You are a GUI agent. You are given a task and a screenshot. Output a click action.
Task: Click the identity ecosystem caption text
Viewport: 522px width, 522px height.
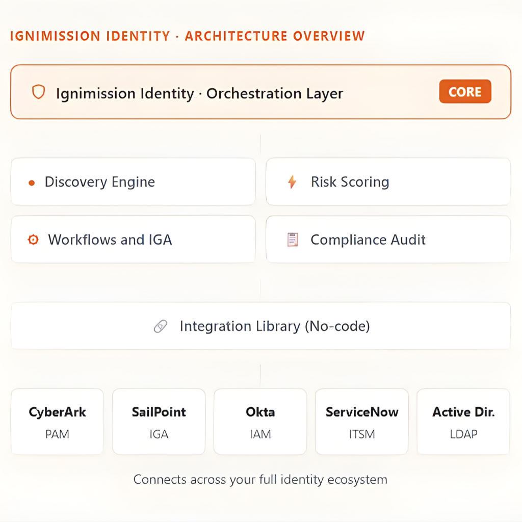pyautogui.click(x=260, y=480)
